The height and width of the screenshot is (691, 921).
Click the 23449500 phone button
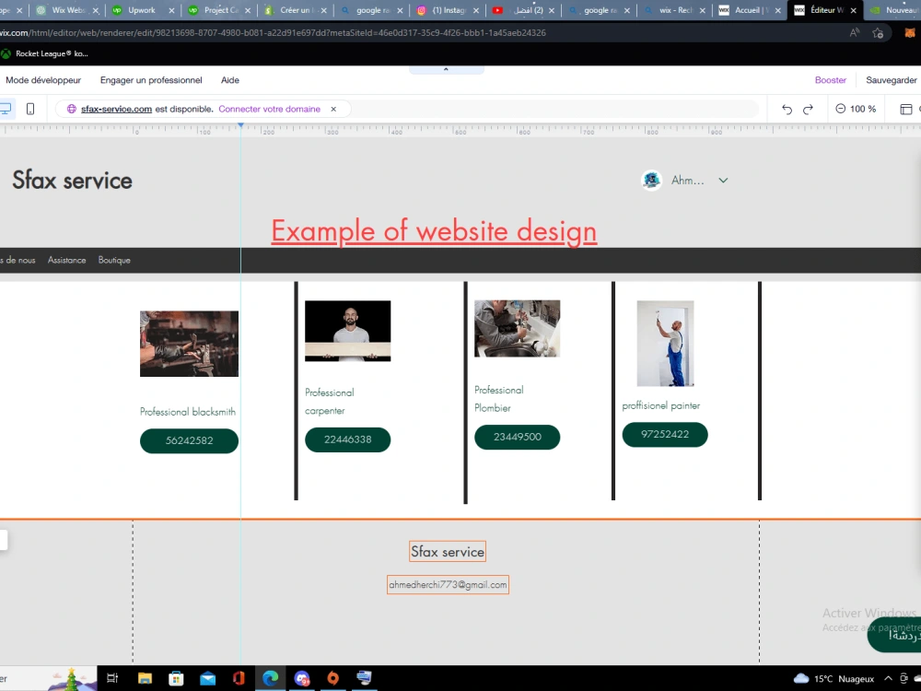point(517,437)
